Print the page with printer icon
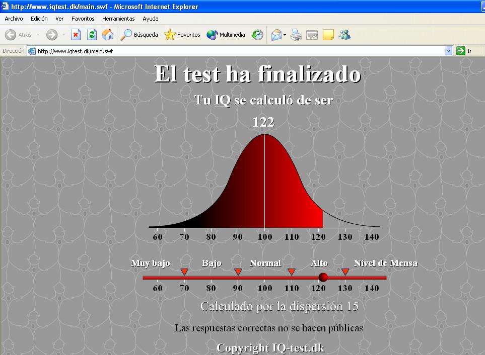This screenshot has width=485, height=355. pos(296,35)
